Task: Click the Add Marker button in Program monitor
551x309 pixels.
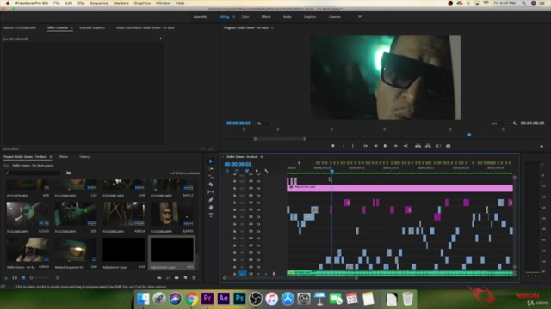Action: [333, 146]
